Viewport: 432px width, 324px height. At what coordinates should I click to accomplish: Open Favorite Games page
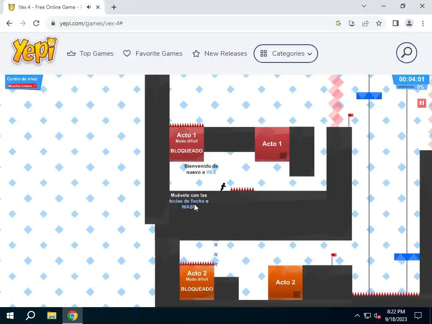click(153, 54)
